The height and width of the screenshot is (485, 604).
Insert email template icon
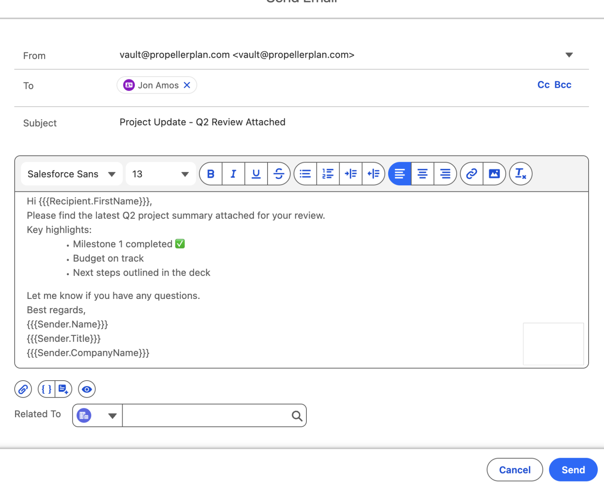pyautogui.click(x=64, y=389)
